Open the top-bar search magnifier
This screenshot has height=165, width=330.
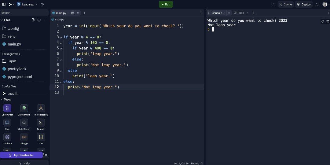(273, 4)
